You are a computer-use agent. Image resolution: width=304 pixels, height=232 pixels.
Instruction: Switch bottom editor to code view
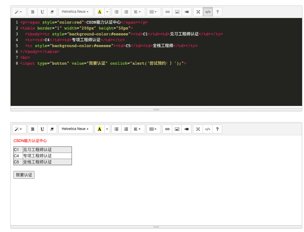208,129
